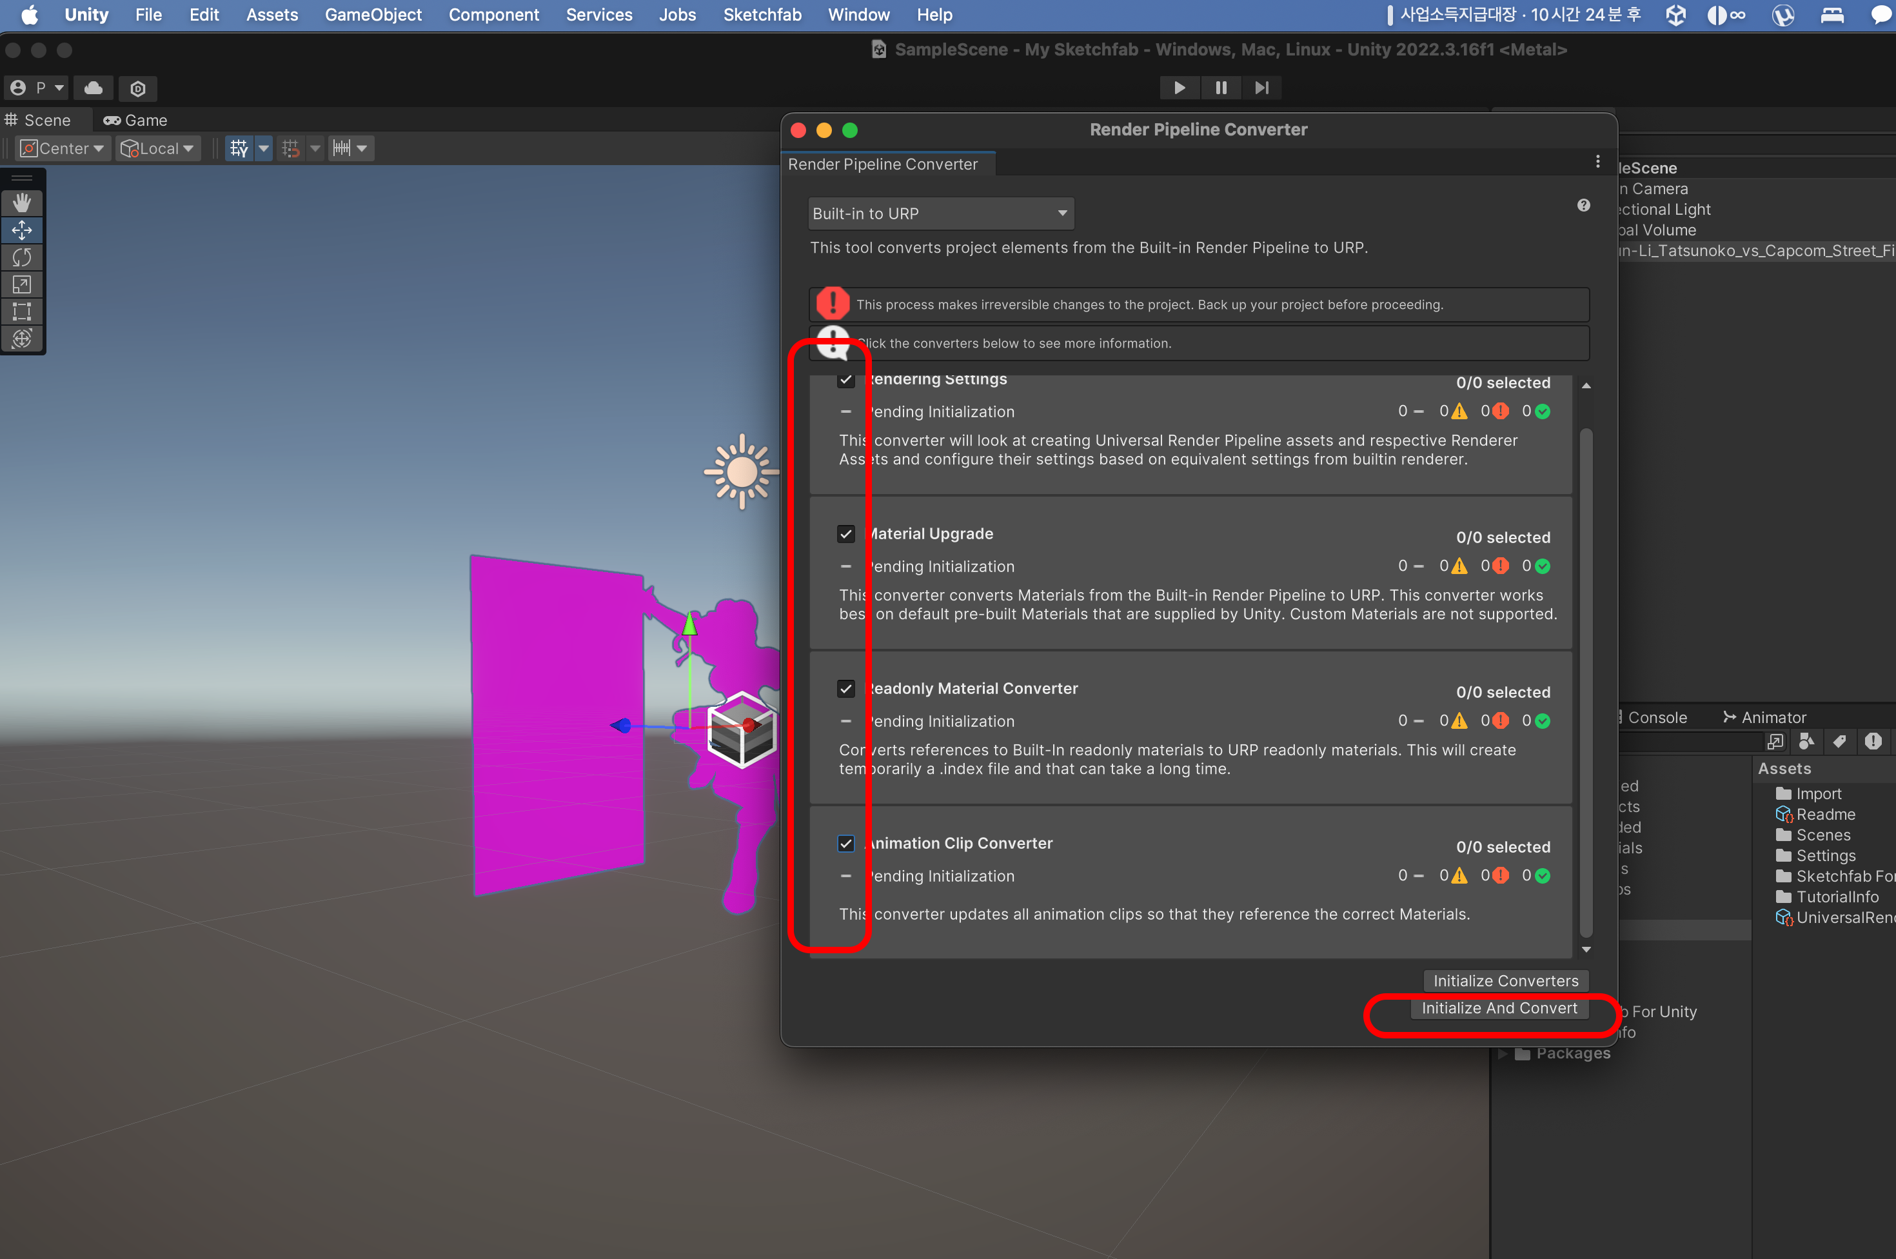Select the Rect transform tool
Screen dimensions: 1896x1259
(x=22, y=312)
